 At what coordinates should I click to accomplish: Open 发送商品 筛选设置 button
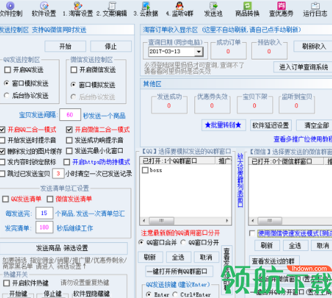[x=63, y=248]
